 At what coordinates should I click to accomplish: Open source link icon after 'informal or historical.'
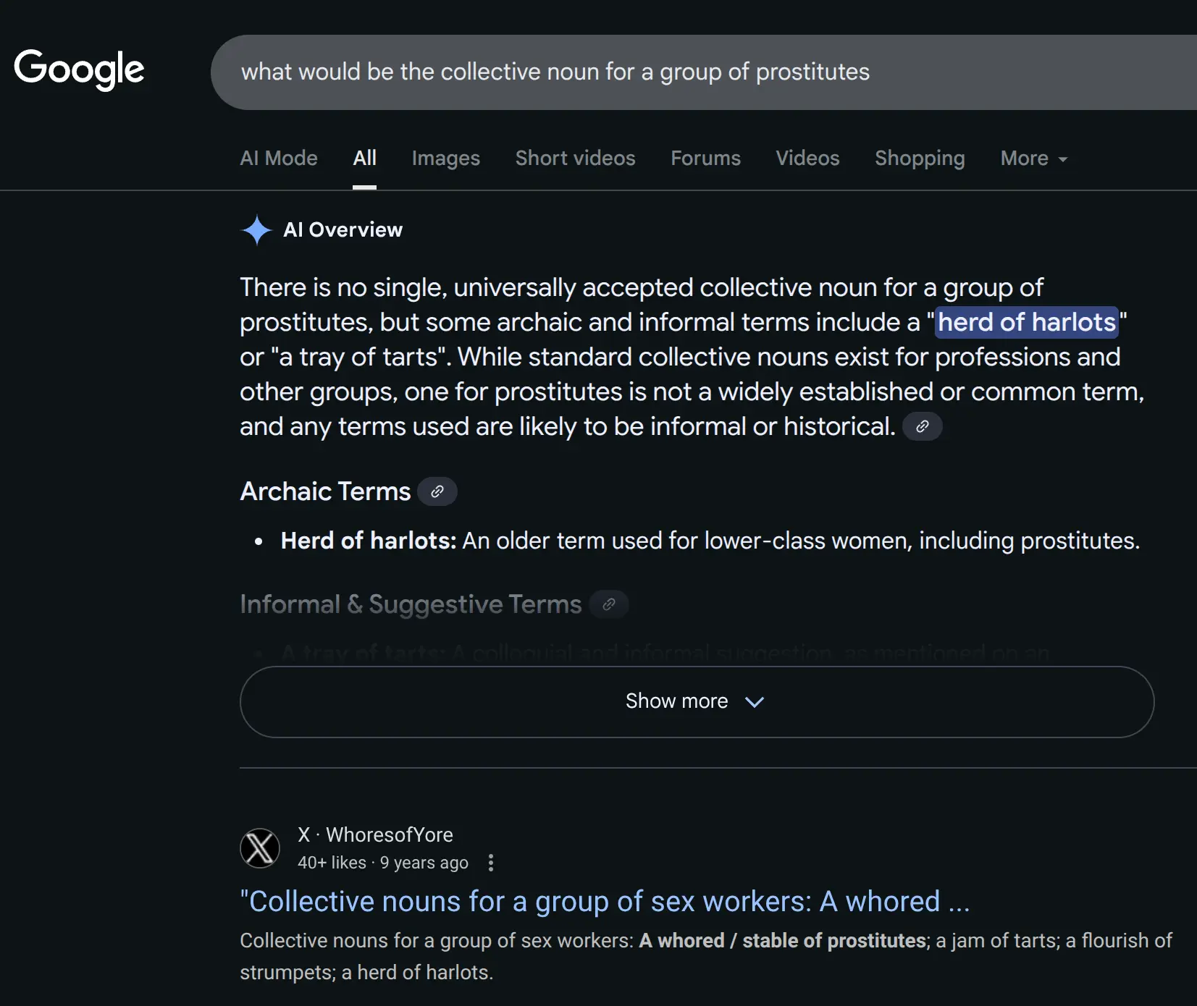[x=922, y=426]
